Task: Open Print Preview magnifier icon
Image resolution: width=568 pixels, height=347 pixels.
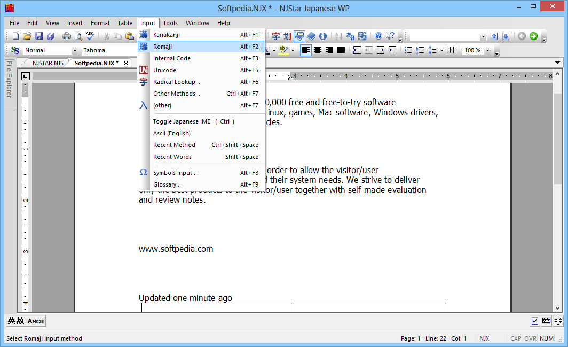Action: [x=78, y=36]
